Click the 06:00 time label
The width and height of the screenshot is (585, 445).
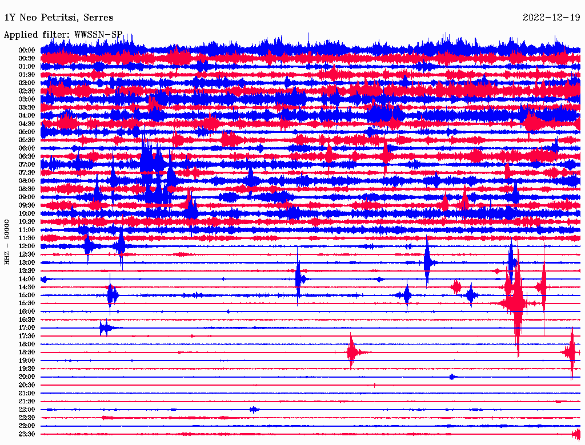(x=27, y=148)
